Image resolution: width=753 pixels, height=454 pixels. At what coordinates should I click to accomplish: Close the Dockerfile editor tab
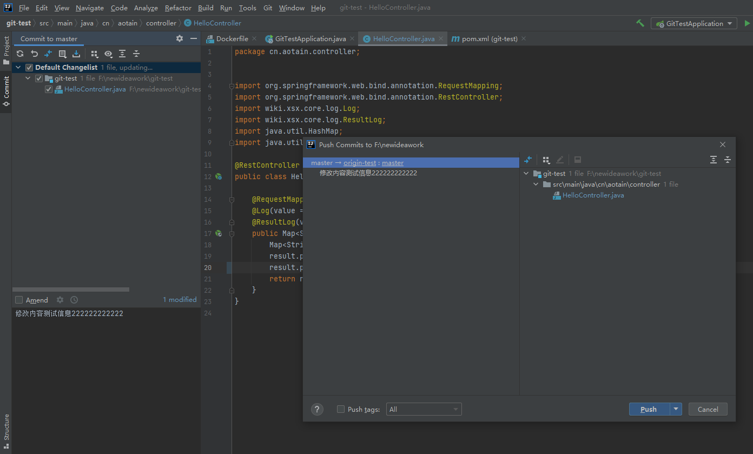point(254,39)
